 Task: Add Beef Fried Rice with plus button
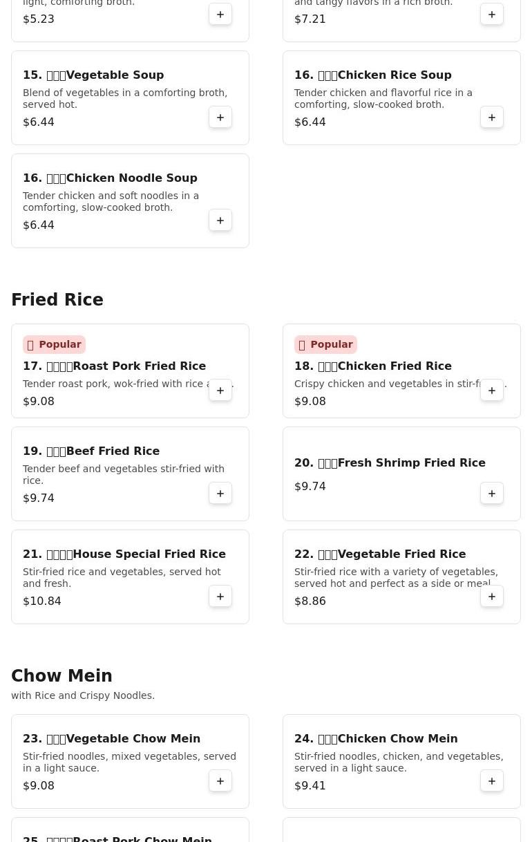coord(220,494)
